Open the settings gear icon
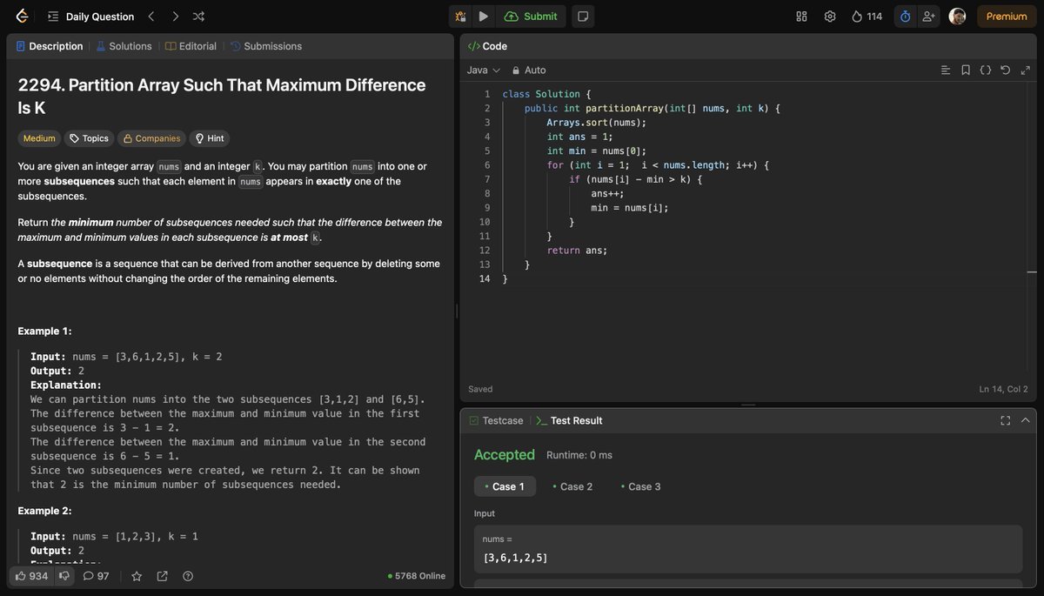This screenshot has width=1044, height=596. point(830,17)
